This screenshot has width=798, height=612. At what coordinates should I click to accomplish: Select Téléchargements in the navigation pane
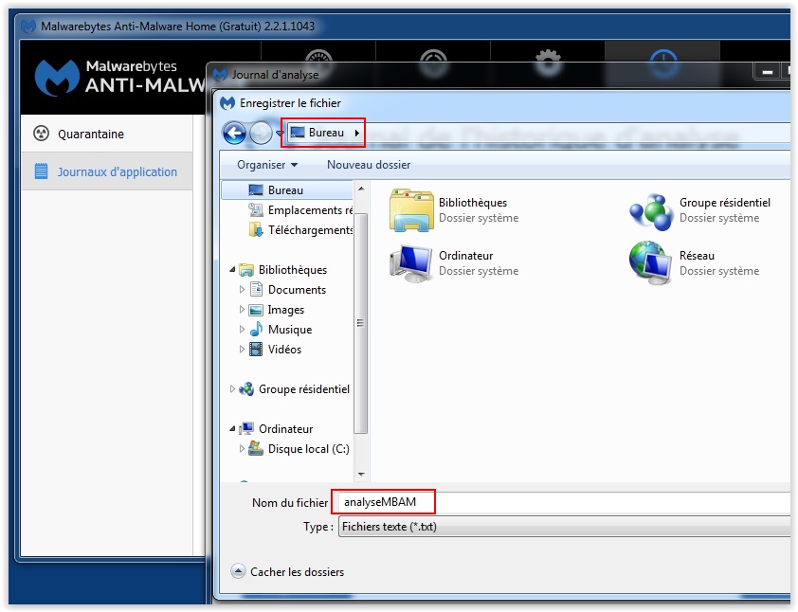(300, 230)
